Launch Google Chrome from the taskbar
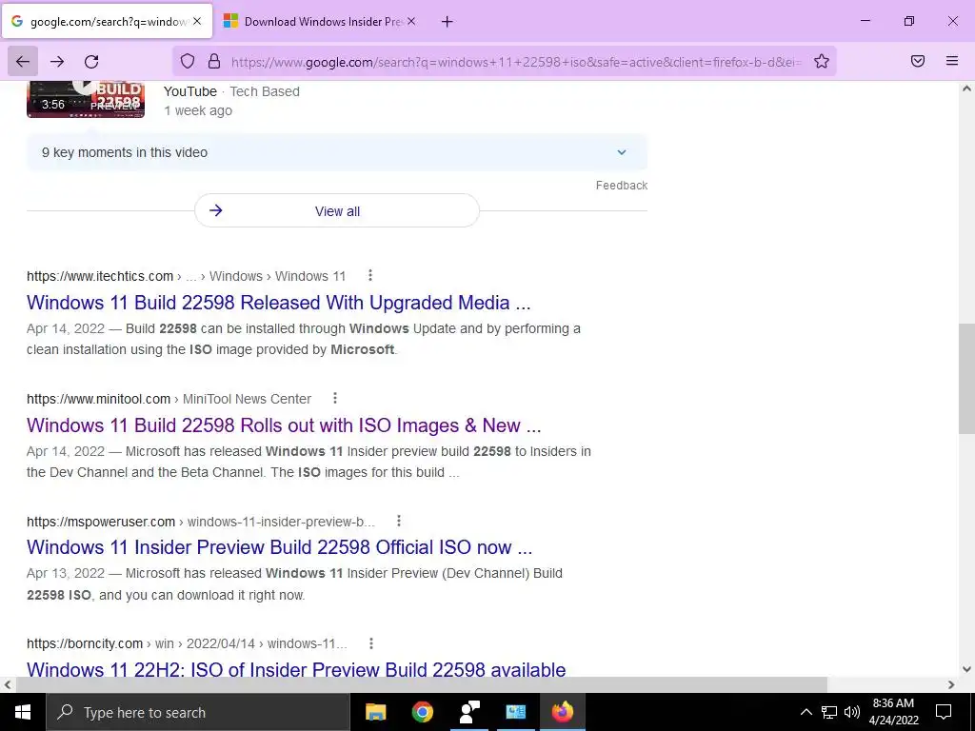This screenshot has height=731, width=975. tap(422, 712)
